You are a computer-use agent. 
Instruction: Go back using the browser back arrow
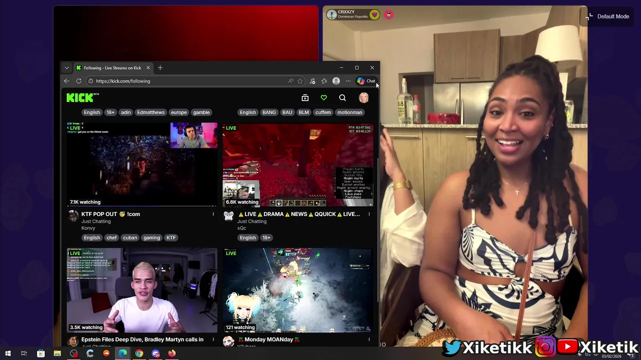pos(67,81)
